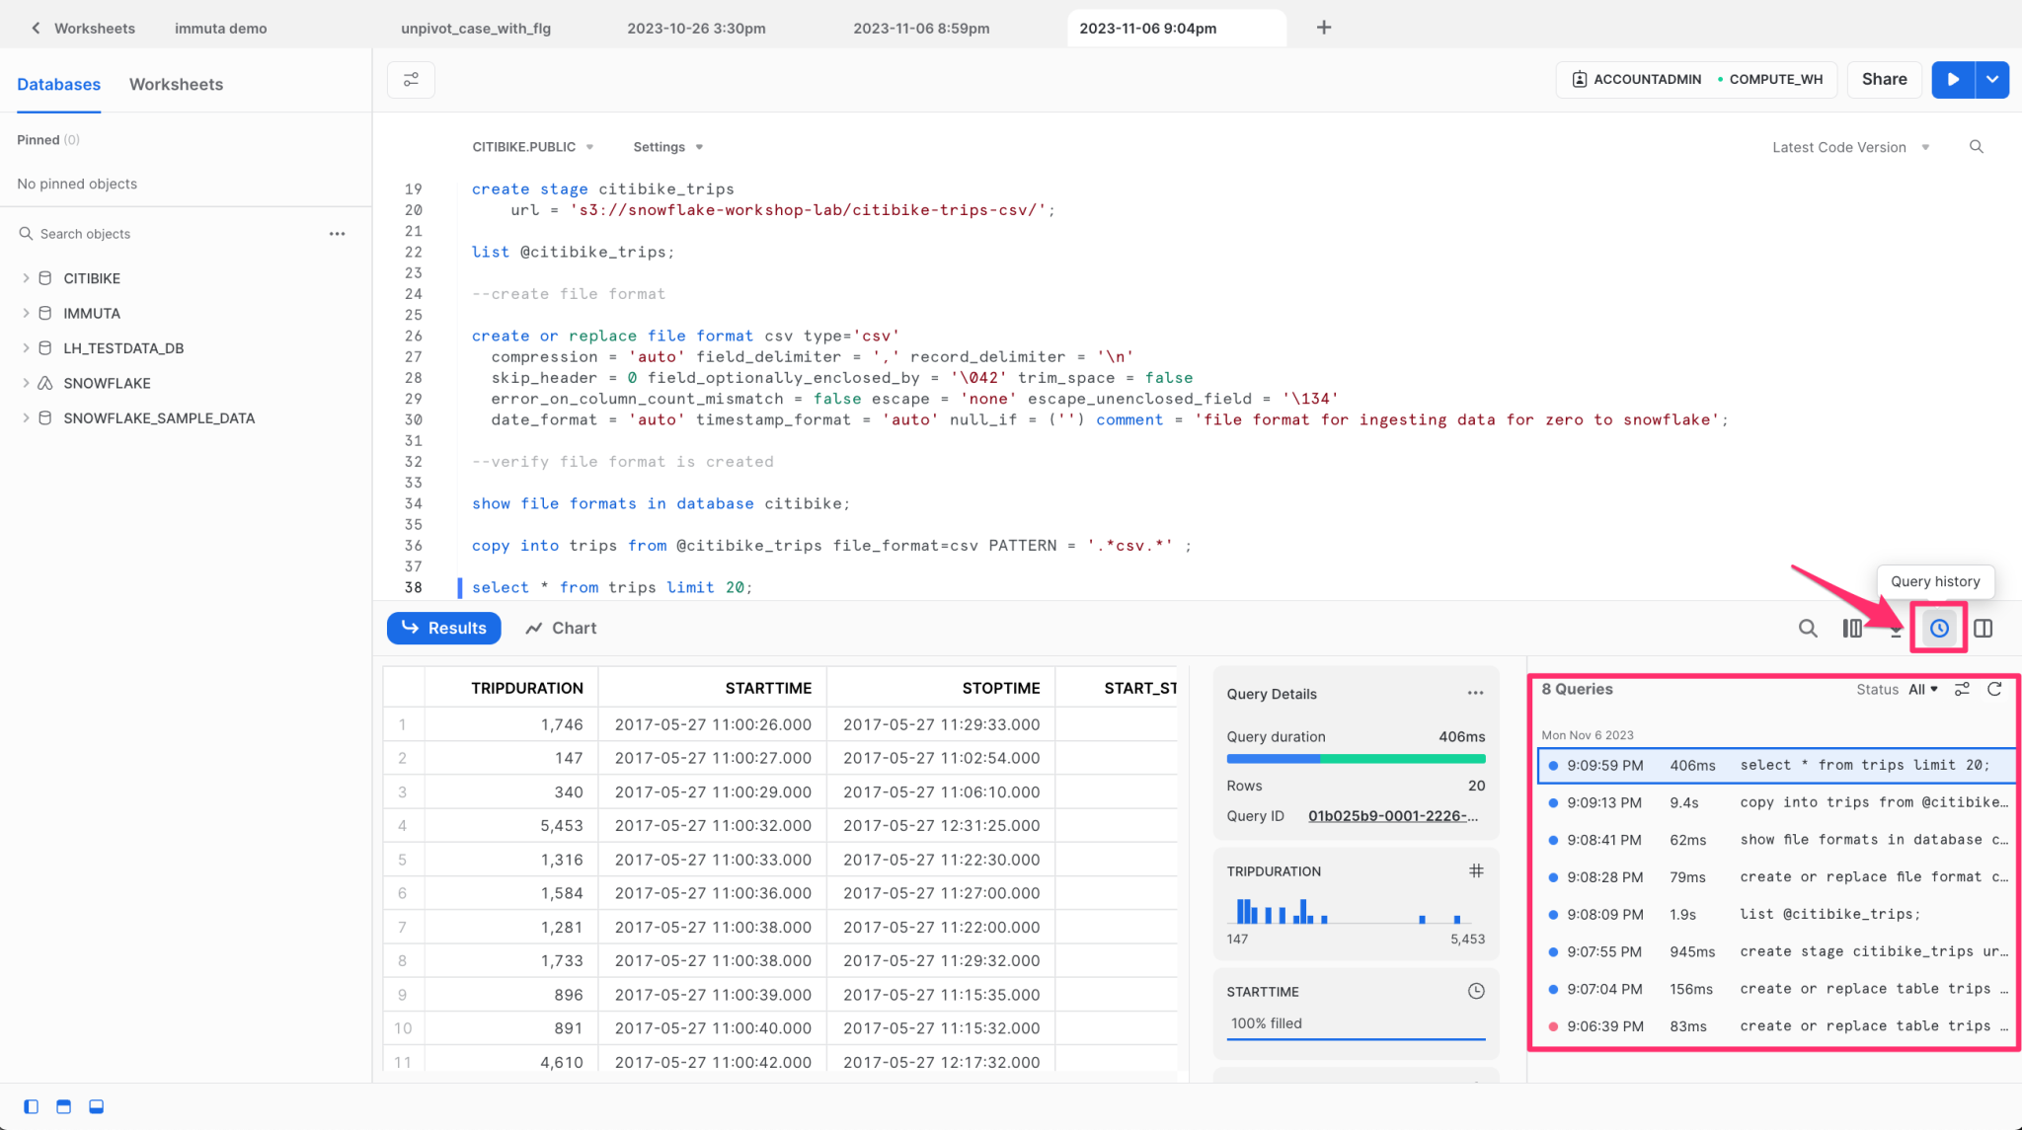Open the schema panel toggle next to query history
Screen dimensions: 2022x1130
(1984, 628)
